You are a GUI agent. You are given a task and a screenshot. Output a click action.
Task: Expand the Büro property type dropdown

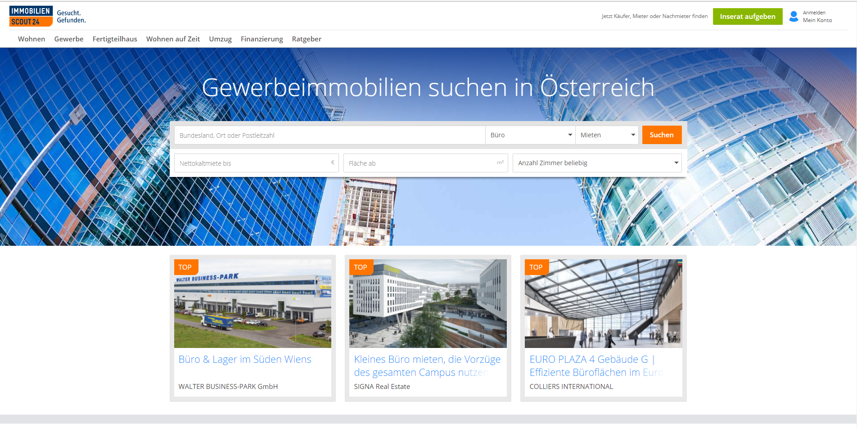(530, 135)
